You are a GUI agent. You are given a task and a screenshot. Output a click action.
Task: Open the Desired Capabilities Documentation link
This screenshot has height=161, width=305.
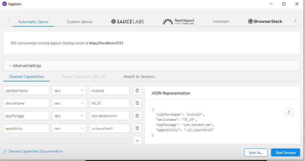click(x=36, y=151)
